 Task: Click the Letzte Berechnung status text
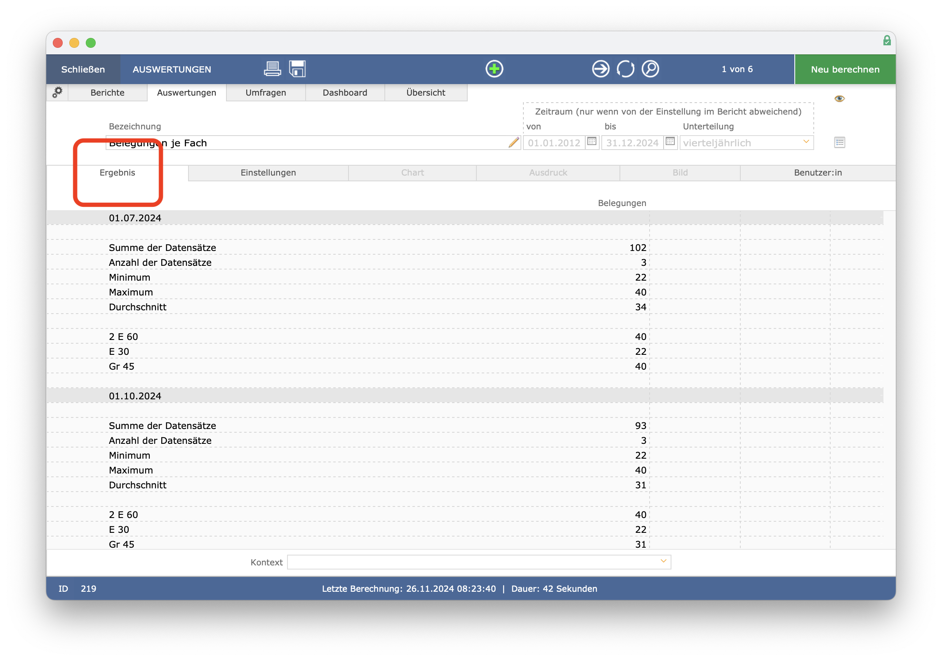(409, 588)
